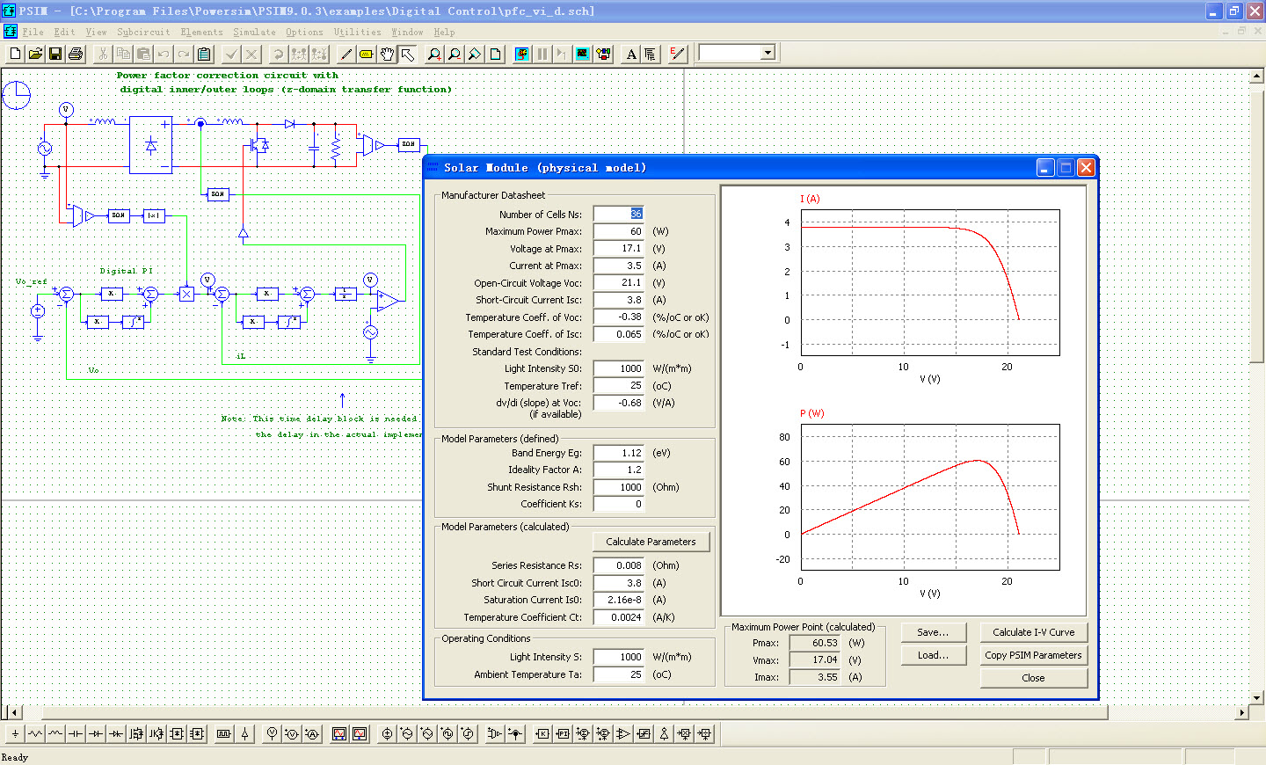Screen dimensions: 1266x765
Task: Open the toolbar combo box dropdown
Action: click(768, 53)
